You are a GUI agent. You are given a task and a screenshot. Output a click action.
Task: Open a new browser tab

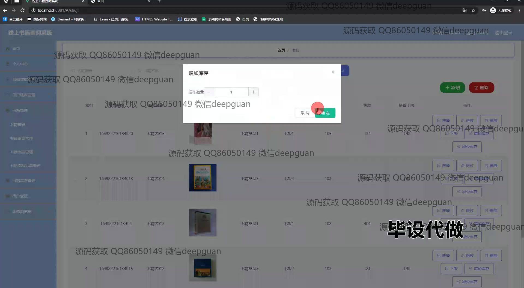tap(159, 1)
